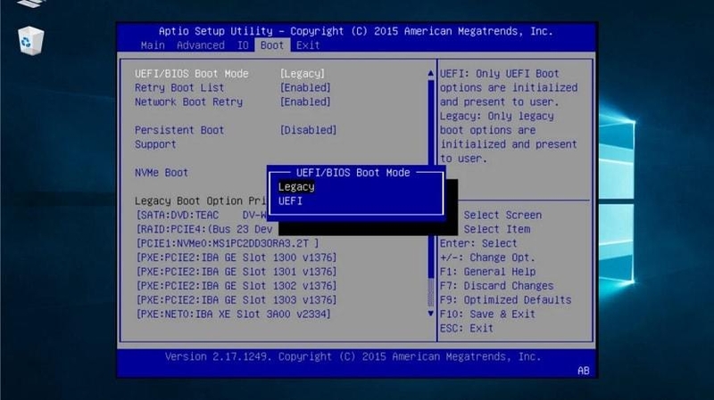Select Persistent Boot Support setting
This screenshot has height=400, width=714.
tap(179, 137)
